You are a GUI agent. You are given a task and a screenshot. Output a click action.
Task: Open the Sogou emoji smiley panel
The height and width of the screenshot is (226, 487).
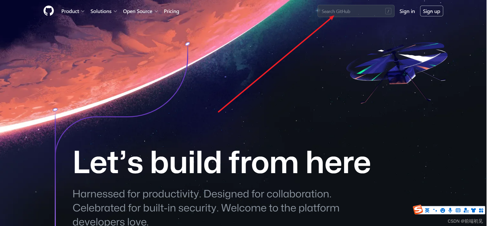click(442, 210)
